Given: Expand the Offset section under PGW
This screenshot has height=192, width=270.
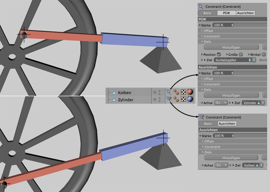Looking at the screenshot, I should point(208,31).
